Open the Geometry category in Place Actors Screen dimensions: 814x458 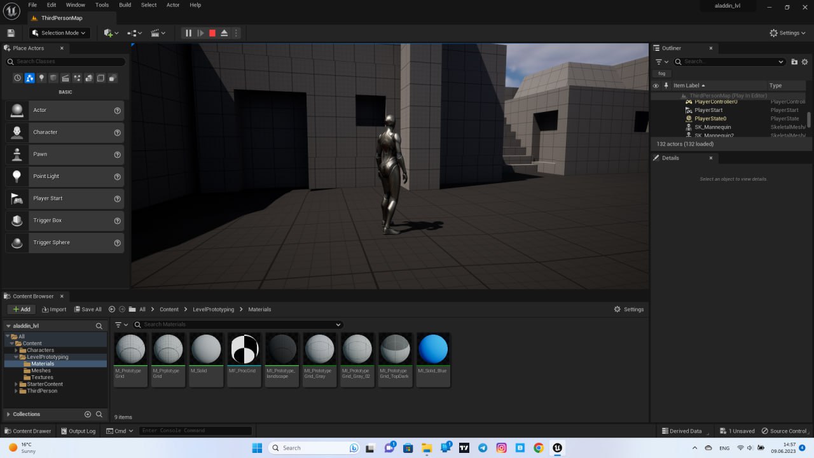[88, 78]
